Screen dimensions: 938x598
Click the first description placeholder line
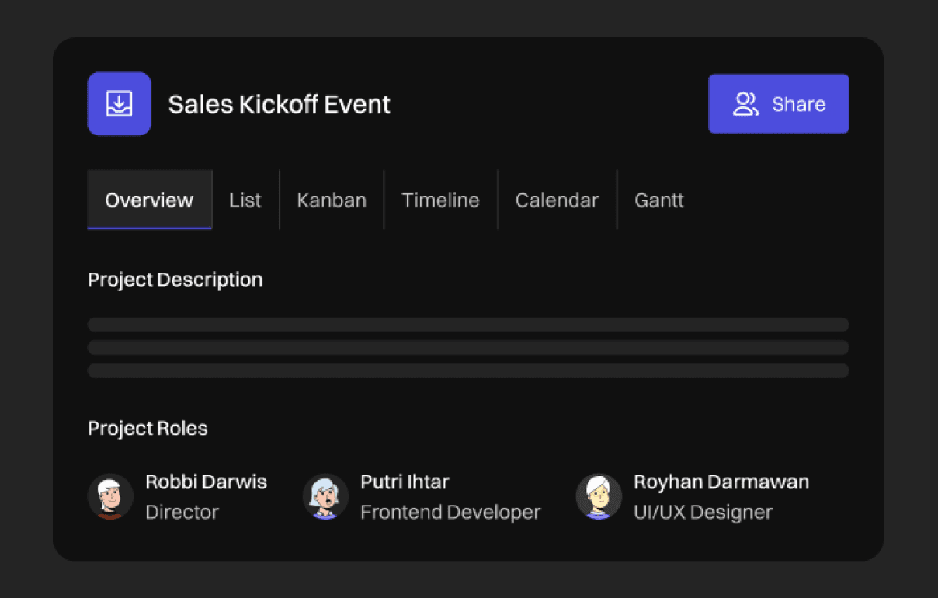coord(468,325)
